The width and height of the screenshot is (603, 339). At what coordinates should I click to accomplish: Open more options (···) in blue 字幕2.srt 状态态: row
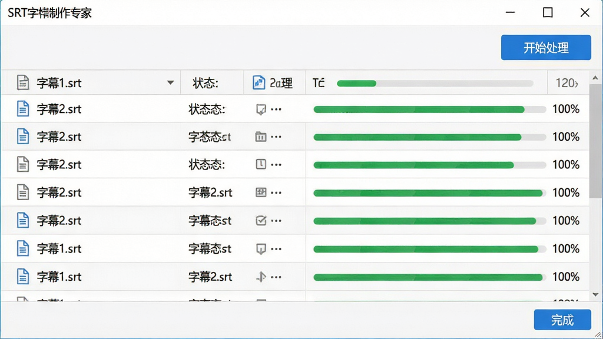point(276,109)
